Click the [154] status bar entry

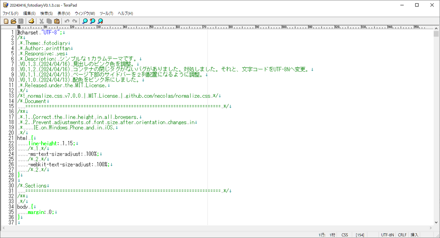pyautogui.click(x=360, y=235)
